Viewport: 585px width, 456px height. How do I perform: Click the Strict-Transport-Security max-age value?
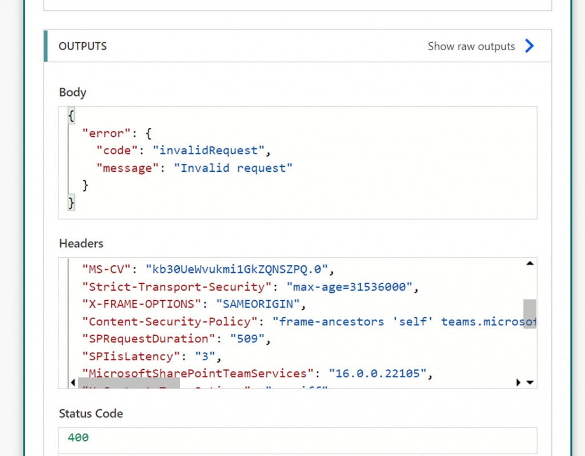(348, 286)
